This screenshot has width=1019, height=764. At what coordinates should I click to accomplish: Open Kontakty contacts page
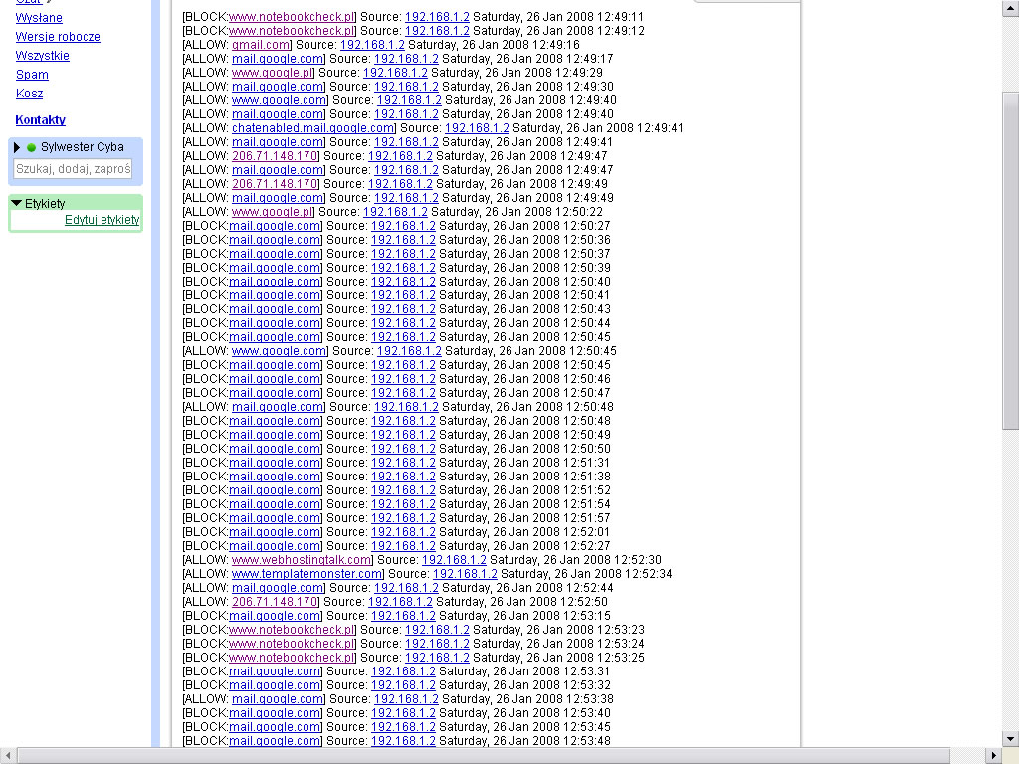coord(40,119)
